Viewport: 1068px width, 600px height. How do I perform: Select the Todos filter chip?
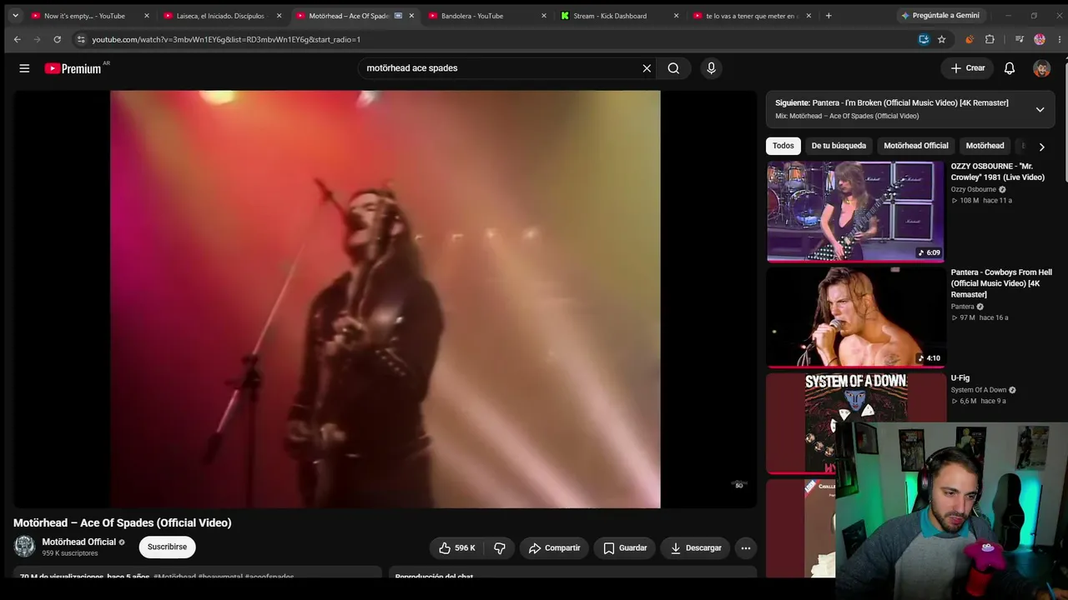coord(783,146)
